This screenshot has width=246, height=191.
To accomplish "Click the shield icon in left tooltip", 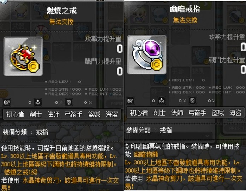I will click(x=69, y=102).
